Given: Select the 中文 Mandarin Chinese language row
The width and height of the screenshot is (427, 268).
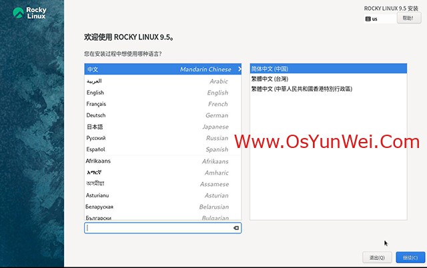Looking at the screenshot, I should point(163,69).
